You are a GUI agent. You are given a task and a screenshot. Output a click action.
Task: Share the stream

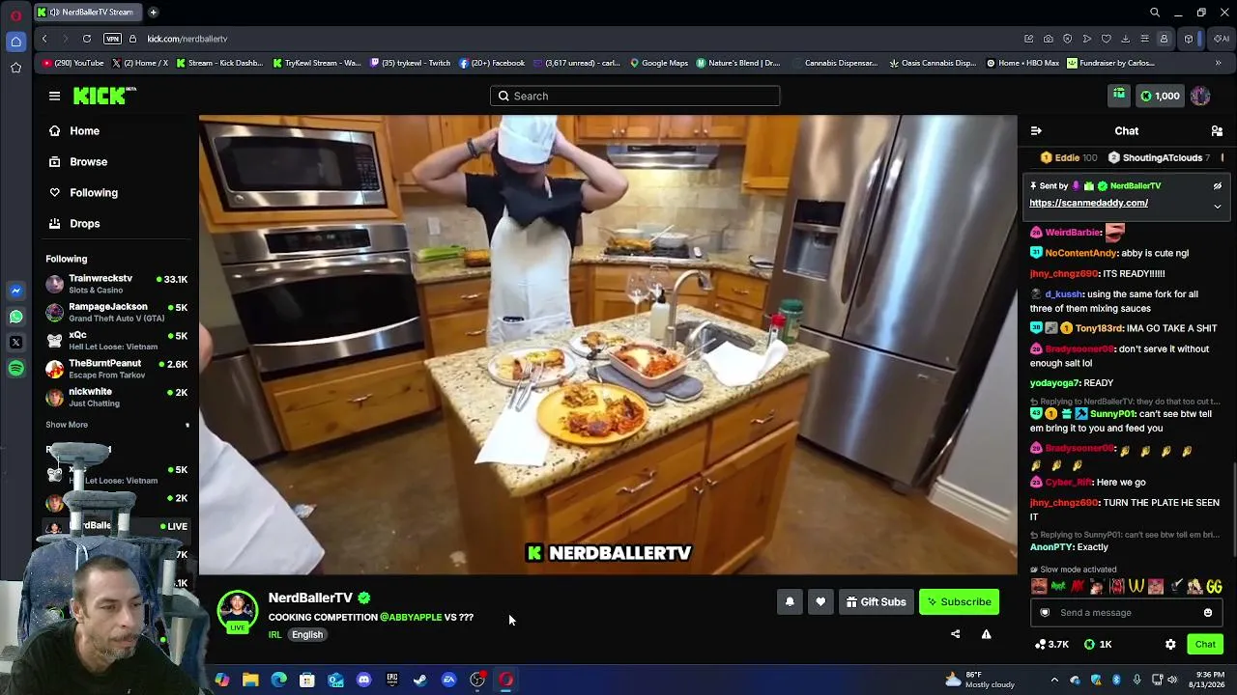pos(956,634)
